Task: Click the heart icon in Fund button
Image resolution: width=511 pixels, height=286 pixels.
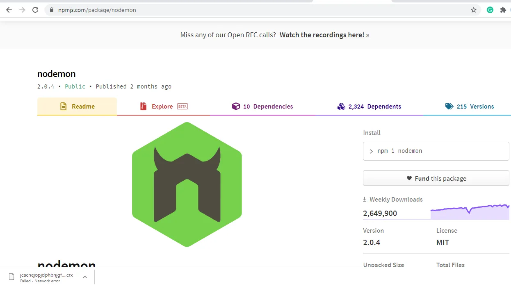Action: 409,178
